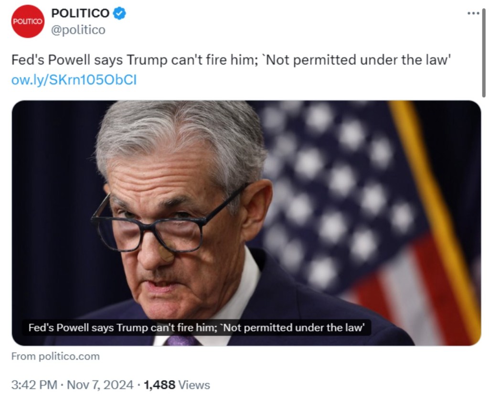Click the 1,488 view count number
Screen dimensions: 489x399
(x=159, y=385)
